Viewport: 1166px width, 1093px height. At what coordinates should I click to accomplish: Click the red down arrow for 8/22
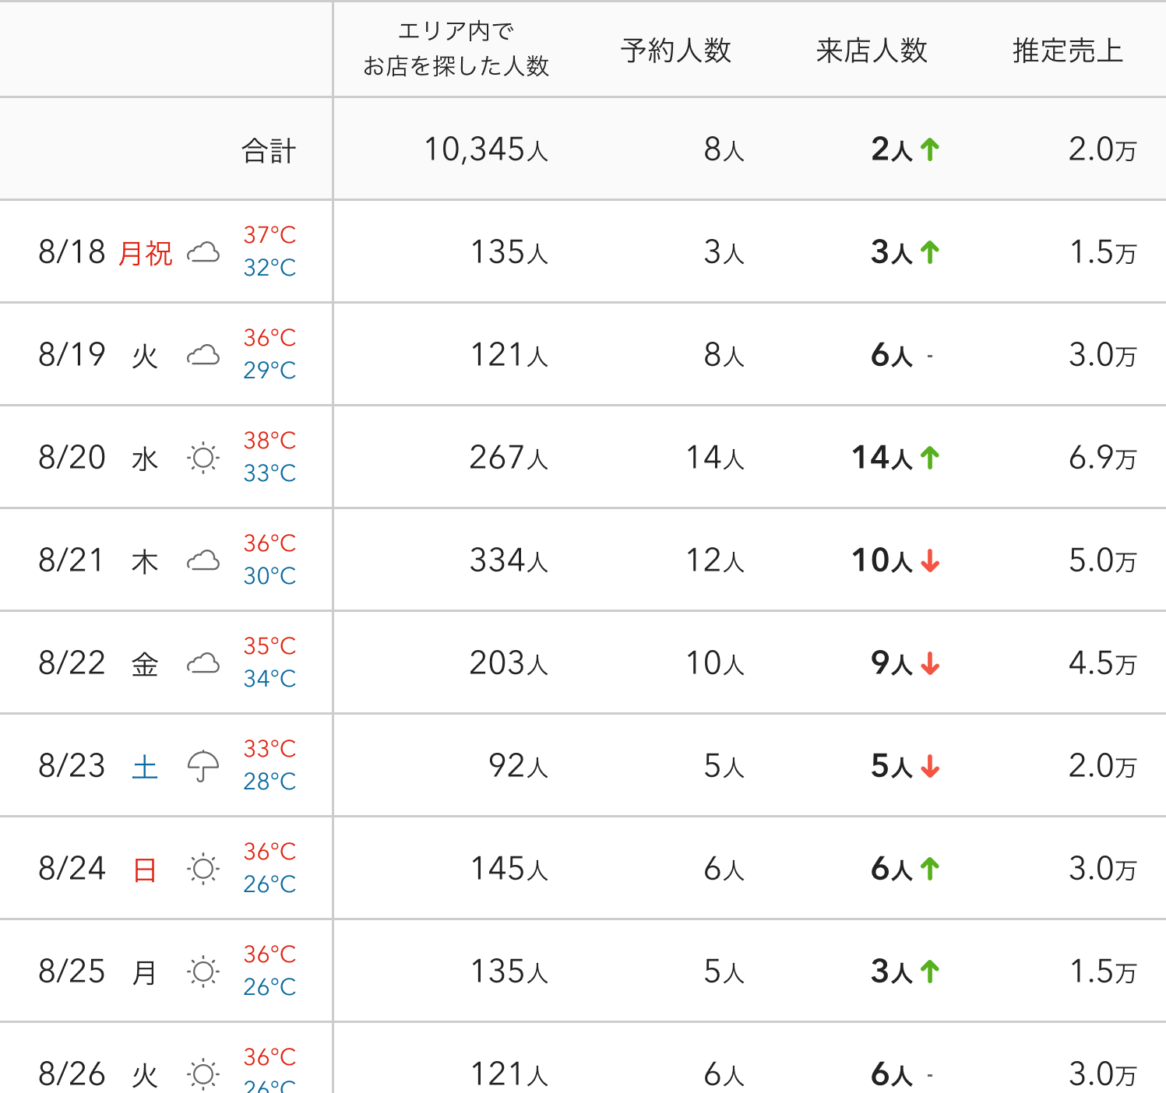(x=930, y=663)
